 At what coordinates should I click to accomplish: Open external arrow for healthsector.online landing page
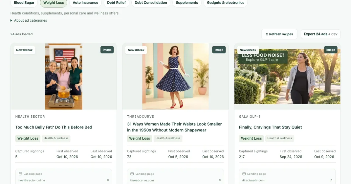click(108, 180)
